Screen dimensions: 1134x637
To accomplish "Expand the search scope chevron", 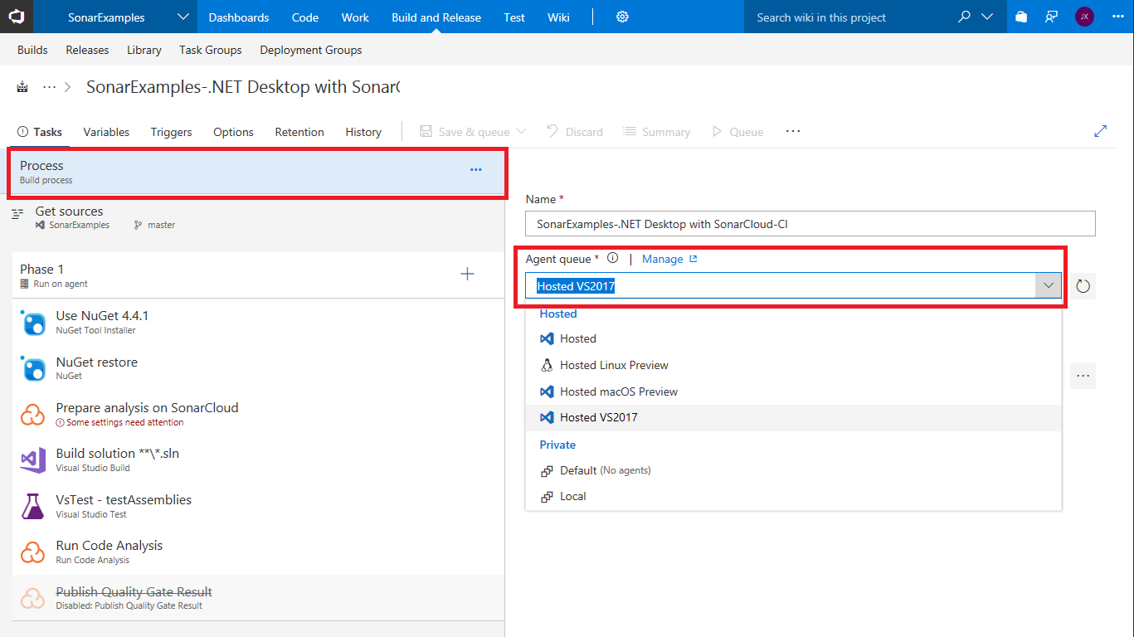I will tap(986, 17).
